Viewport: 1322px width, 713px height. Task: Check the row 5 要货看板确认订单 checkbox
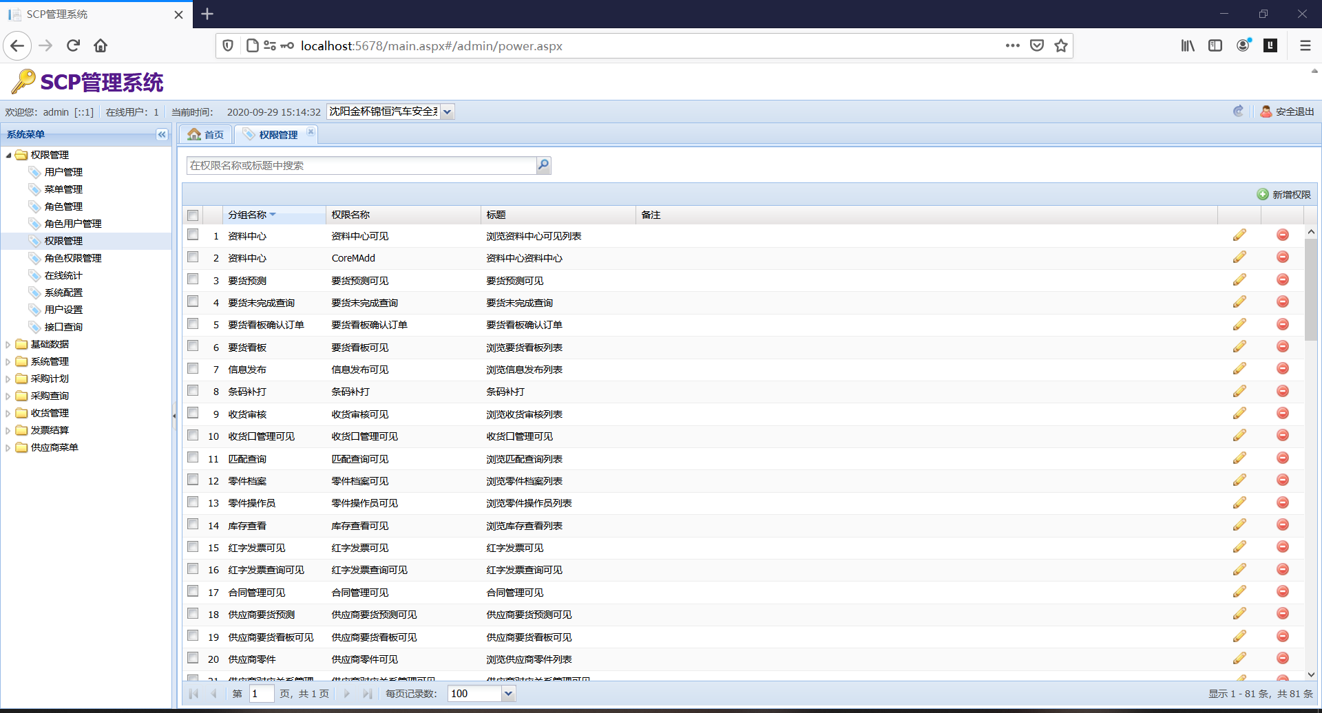pos(193,323)
